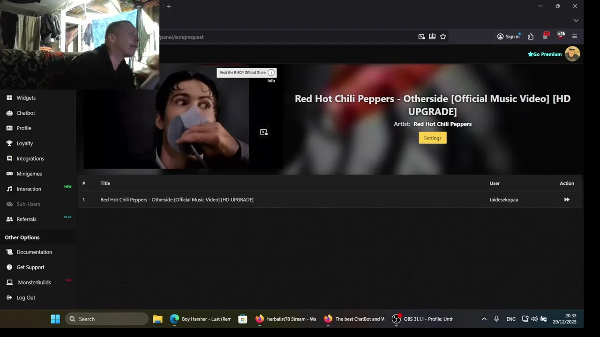Click the Otherside music video player
Viewport: 600px width, 337px height.
coord(183,117)
